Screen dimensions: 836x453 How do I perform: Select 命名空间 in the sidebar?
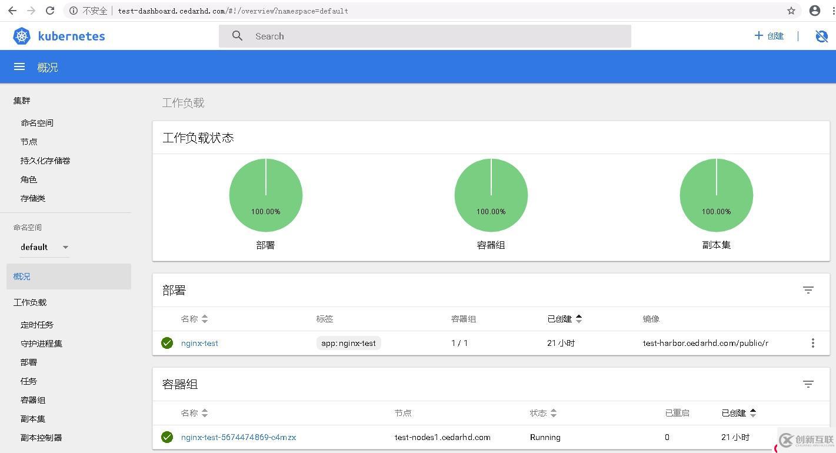click(x=37, y=123)
